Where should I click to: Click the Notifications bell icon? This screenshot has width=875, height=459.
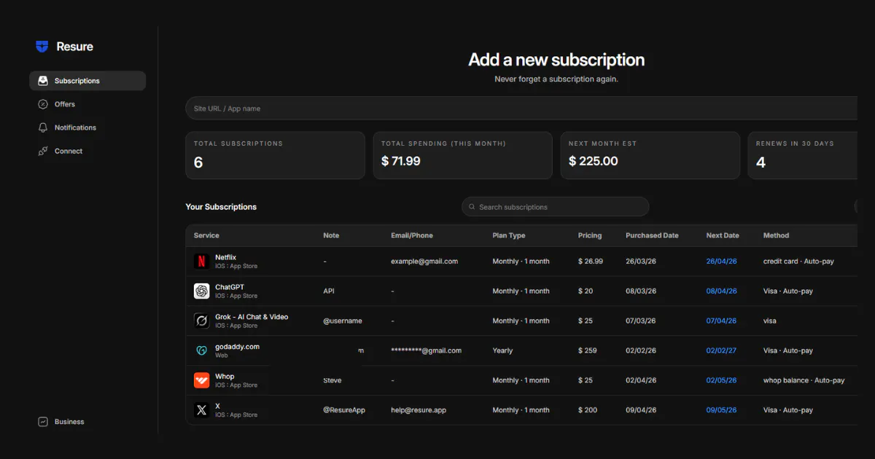[43, 127]
